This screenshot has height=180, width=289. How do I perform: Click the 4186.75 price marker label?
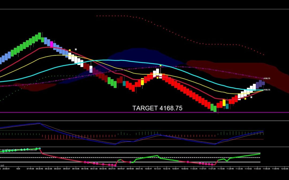pyautogui.click(x=267, y=78)
